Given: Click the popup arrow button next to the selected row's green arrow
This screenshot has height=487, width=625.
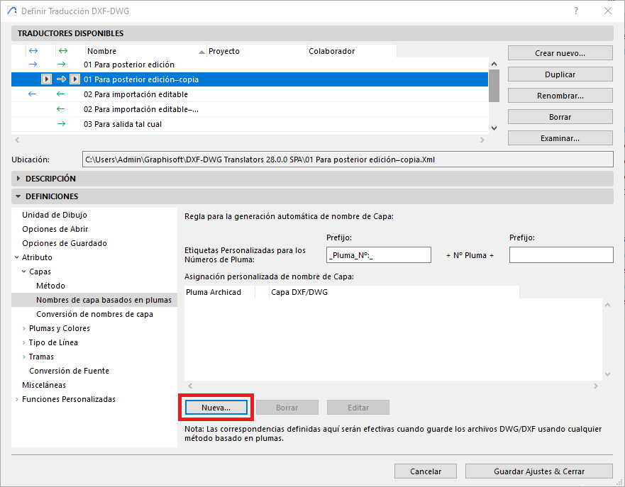Looking at the screenshot, I should (74, 79).
